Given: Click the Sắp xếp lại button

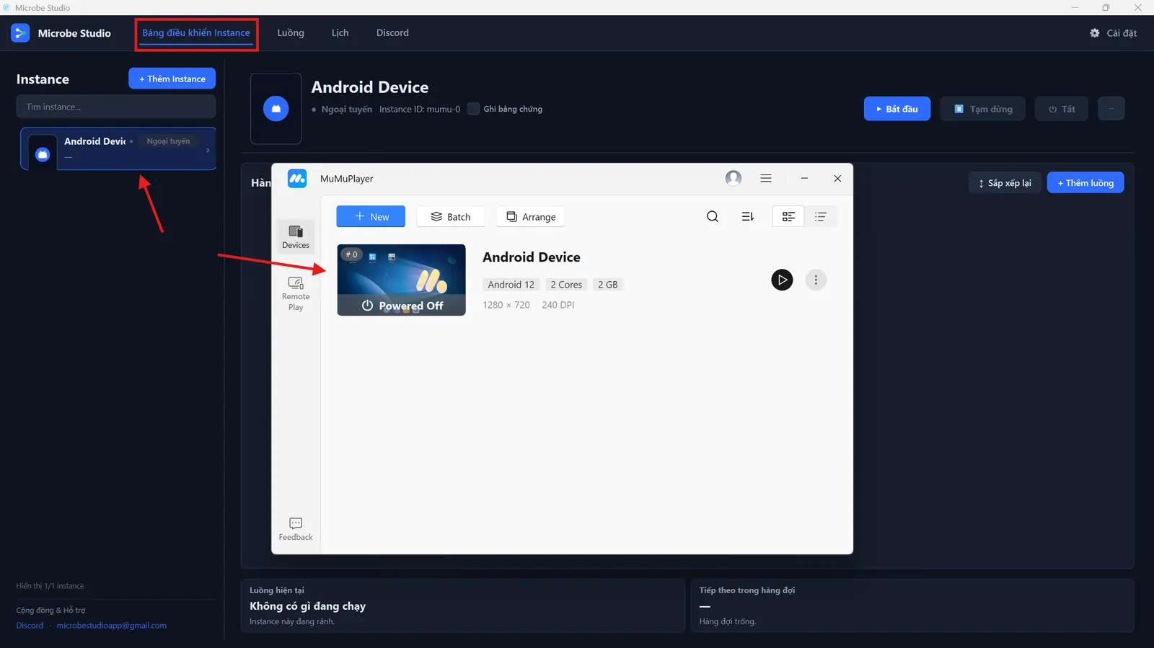Looking at the screenshot, I should [1005, 183].
